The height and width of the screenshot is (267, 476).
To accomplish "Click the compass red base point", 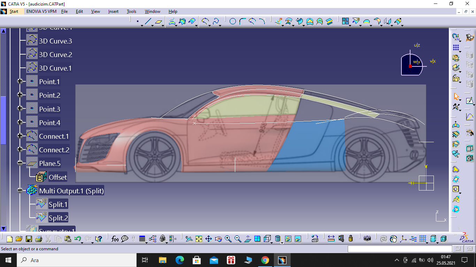I will point(410,66).
